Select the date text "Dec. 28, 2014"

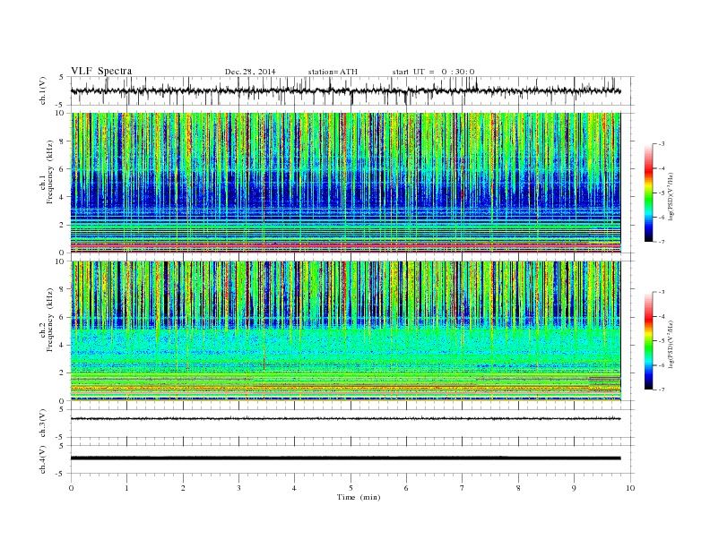250,72
